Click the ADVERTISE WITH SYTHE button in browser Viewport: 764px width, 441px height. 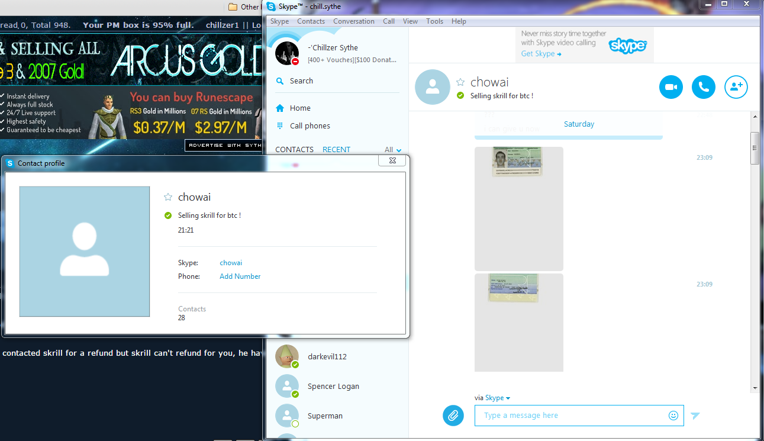point(224,145)
